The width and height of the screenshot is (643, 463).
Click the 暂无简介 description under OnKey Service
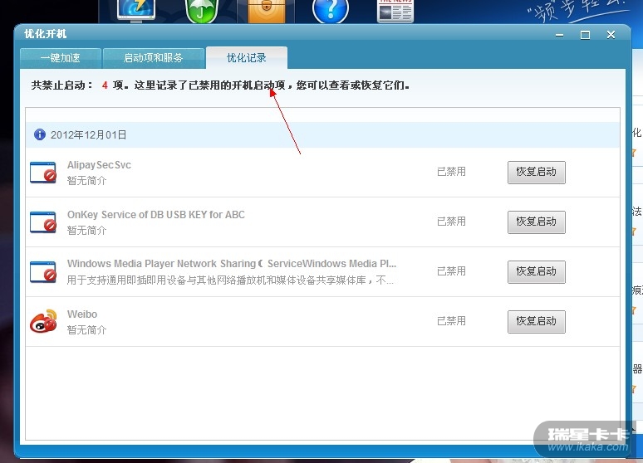(86, 231)
